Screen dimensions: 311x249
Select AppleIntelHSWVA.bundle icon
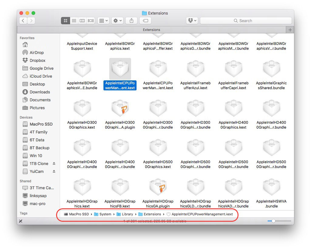(x=271, y=187)
